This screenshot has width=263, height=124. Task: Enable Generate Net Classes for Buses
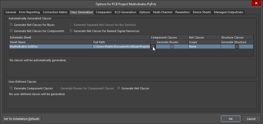point(11,25)
